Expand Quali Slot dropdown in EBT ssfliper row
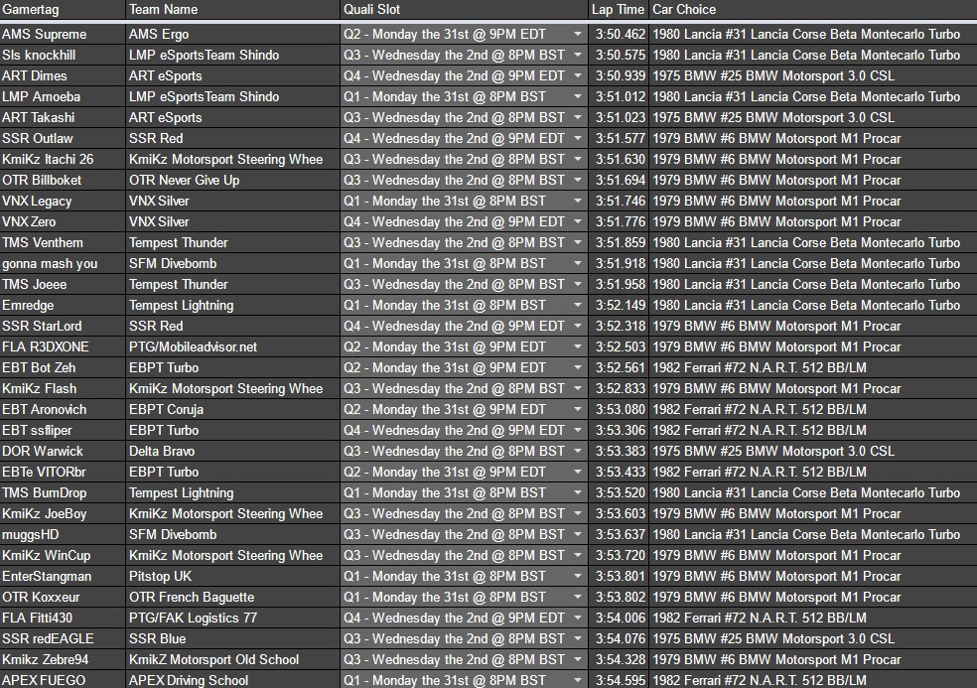 pyautogui.click(x=578, y=431)
